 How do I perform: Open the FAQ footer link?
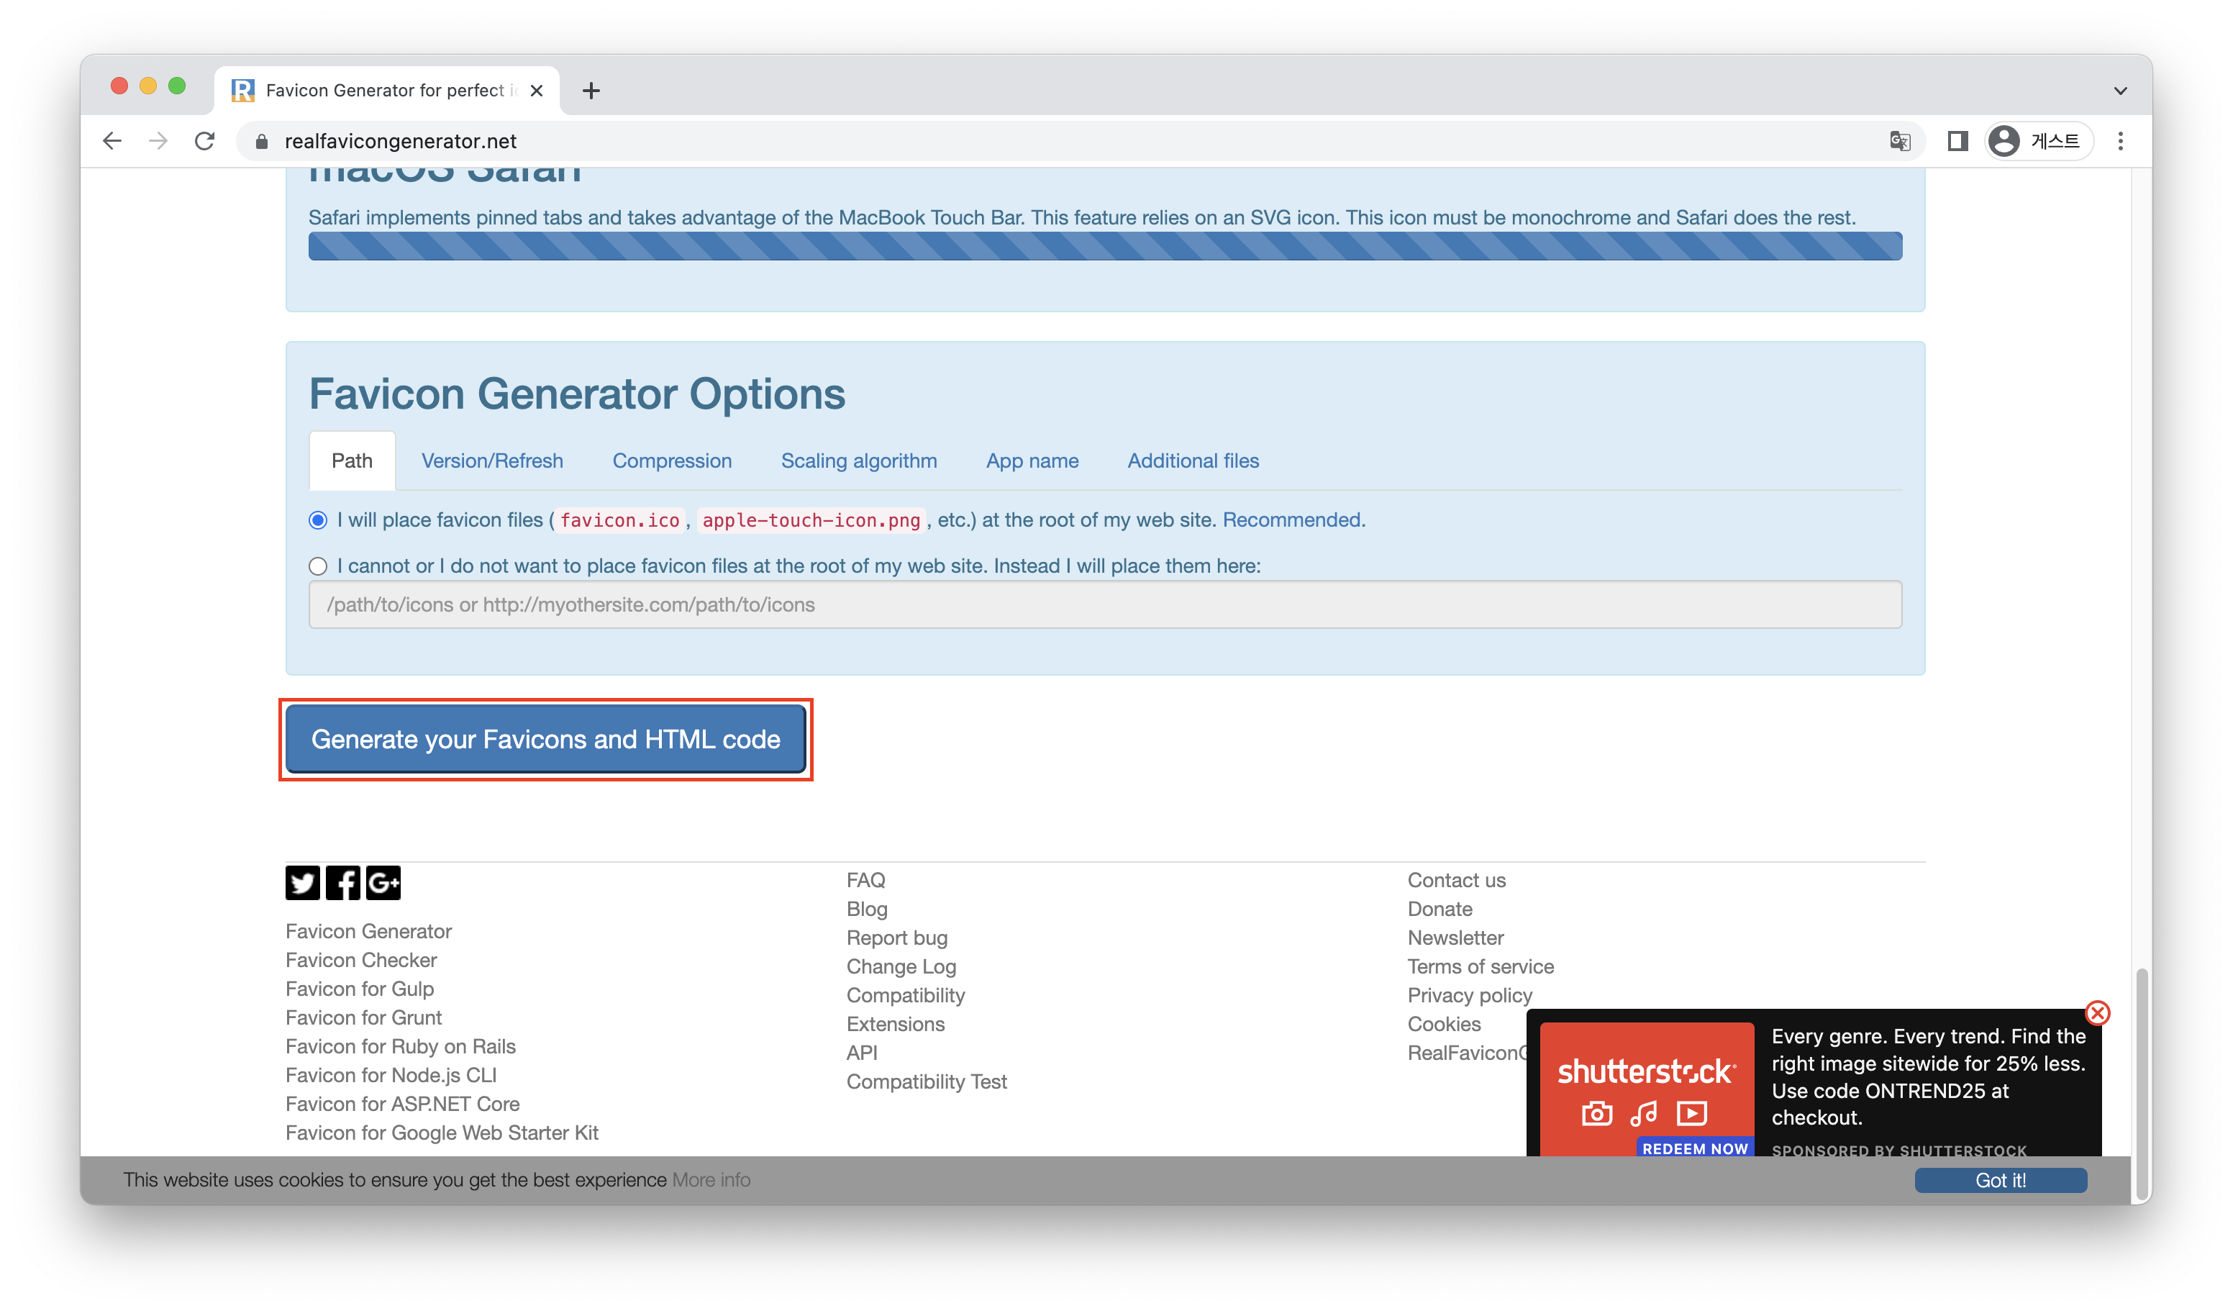tap(865, 880)
